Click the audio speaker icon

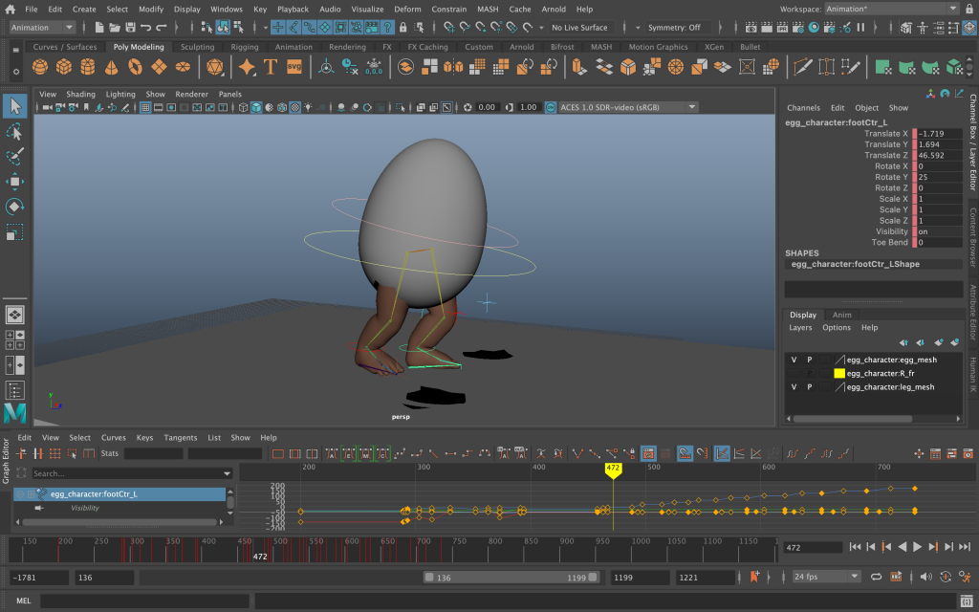tap(925, 577)
